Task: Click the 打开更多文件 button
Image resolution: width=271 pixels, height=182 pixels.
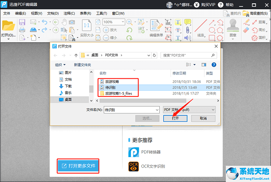Action: (78, 166)
